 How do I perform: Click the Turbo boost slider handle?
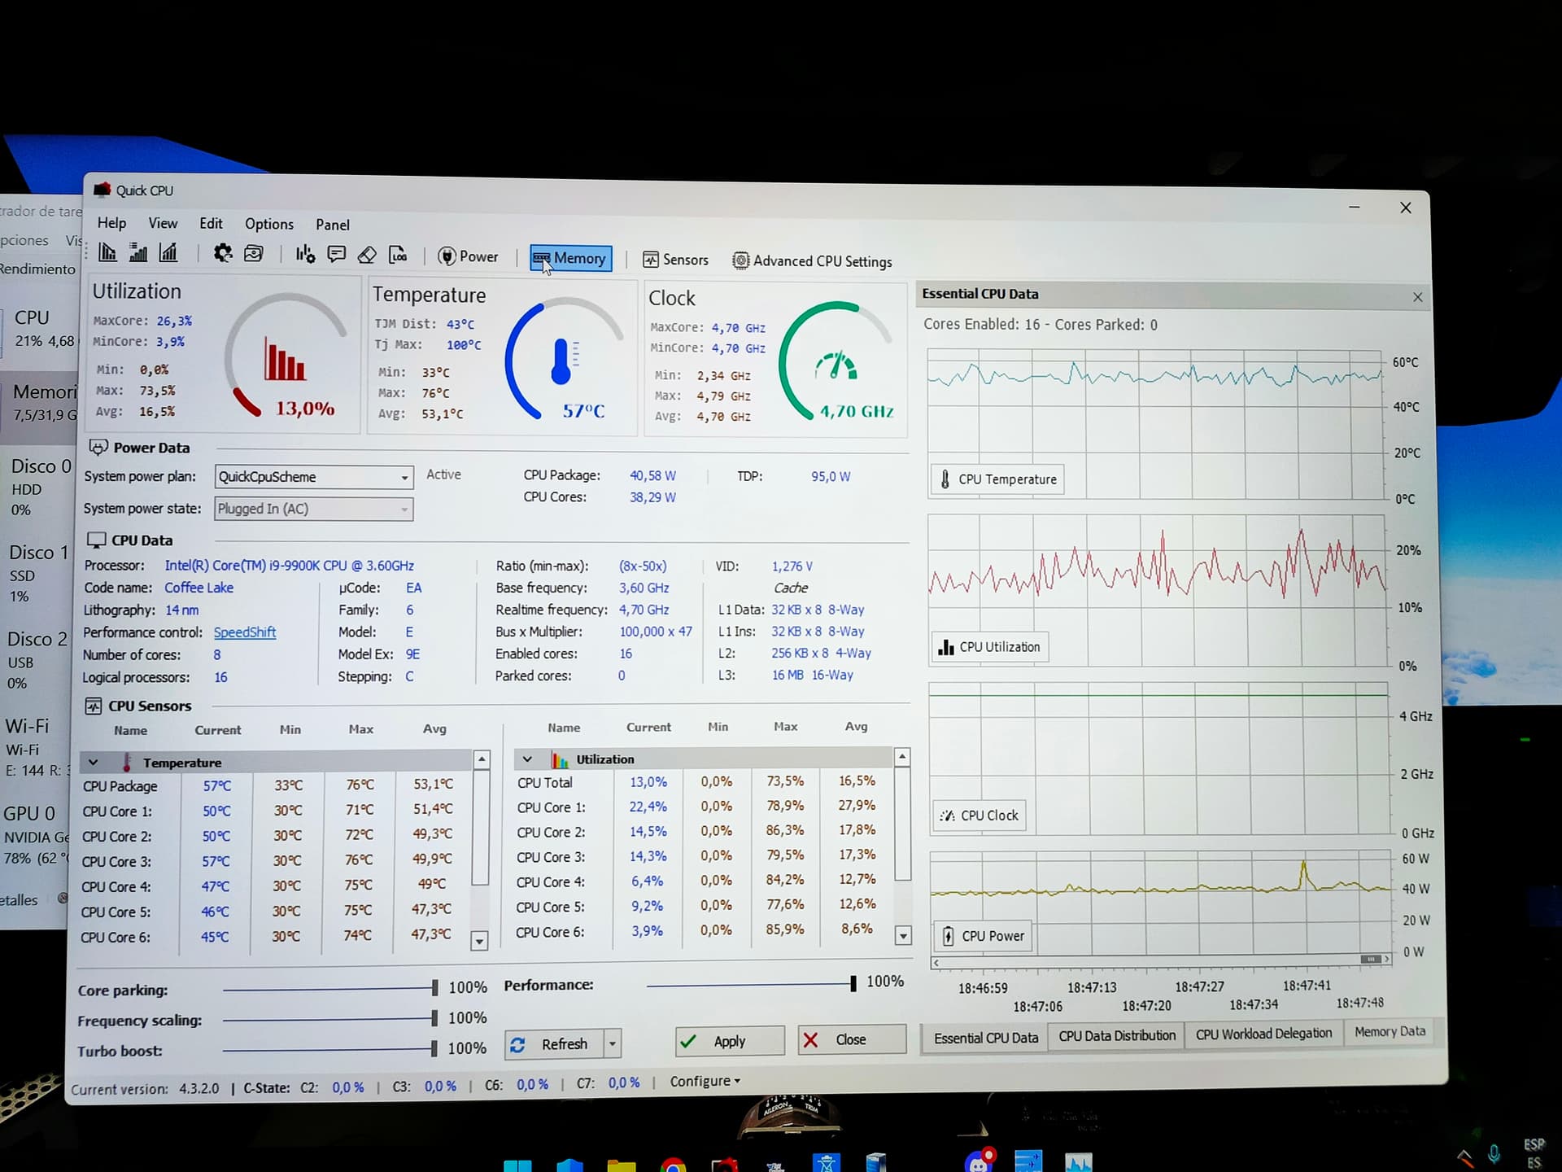tap(434, 1049)
